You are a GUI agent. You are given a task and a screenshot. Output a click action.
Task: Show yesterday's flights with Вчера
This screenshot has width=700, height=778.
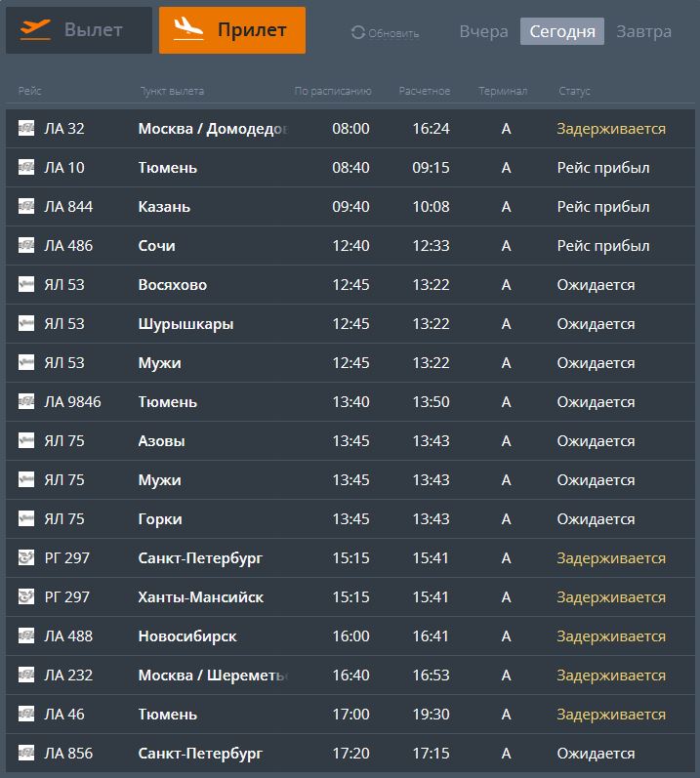pos(483,31)
